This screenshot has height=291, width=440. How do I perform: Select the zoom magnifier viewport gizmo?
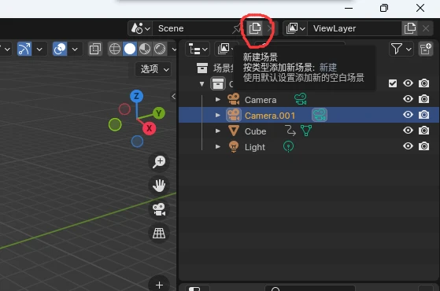coord(159,162)
